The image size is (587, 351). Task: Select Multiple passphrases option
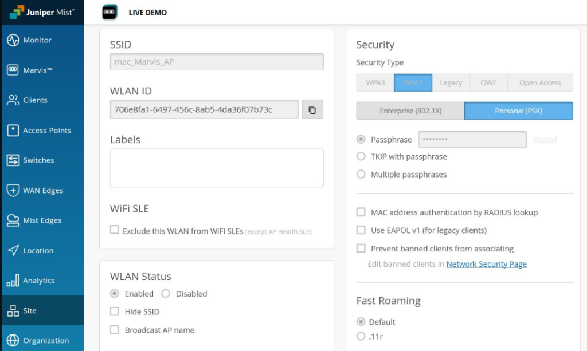point(361,174)
